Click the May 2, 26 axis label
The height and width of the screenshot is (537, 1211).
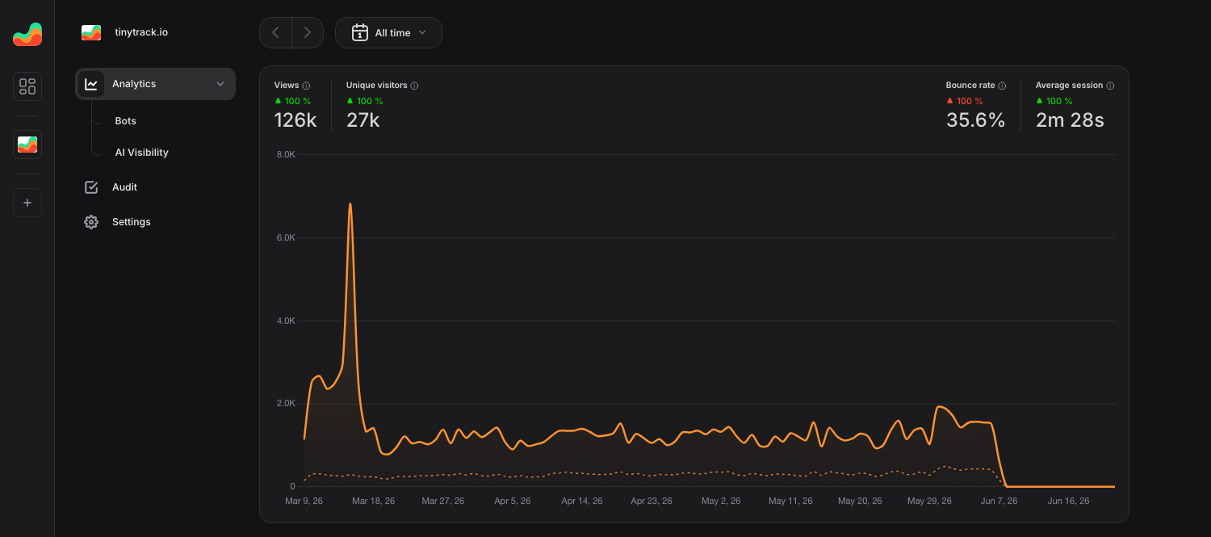(x=721, y=501)
